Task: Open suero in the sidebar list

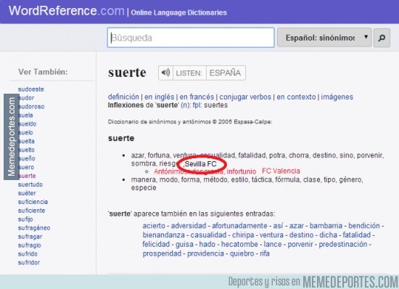Action: coord(25,167)
